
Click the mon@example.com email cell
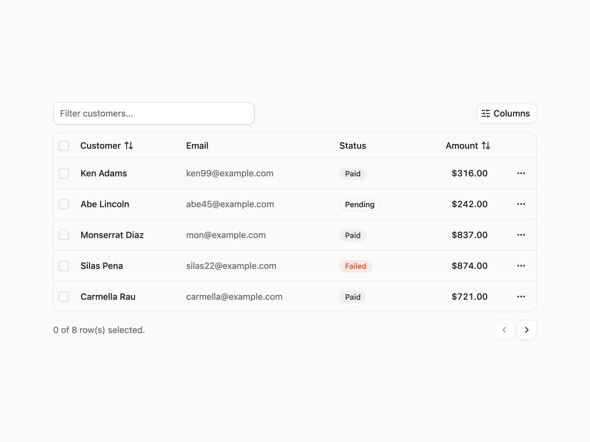coord(226,235)
